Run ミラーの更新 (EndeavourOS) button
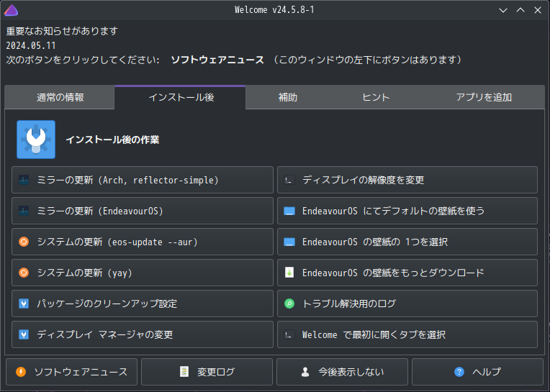 [x=143, y=211]
